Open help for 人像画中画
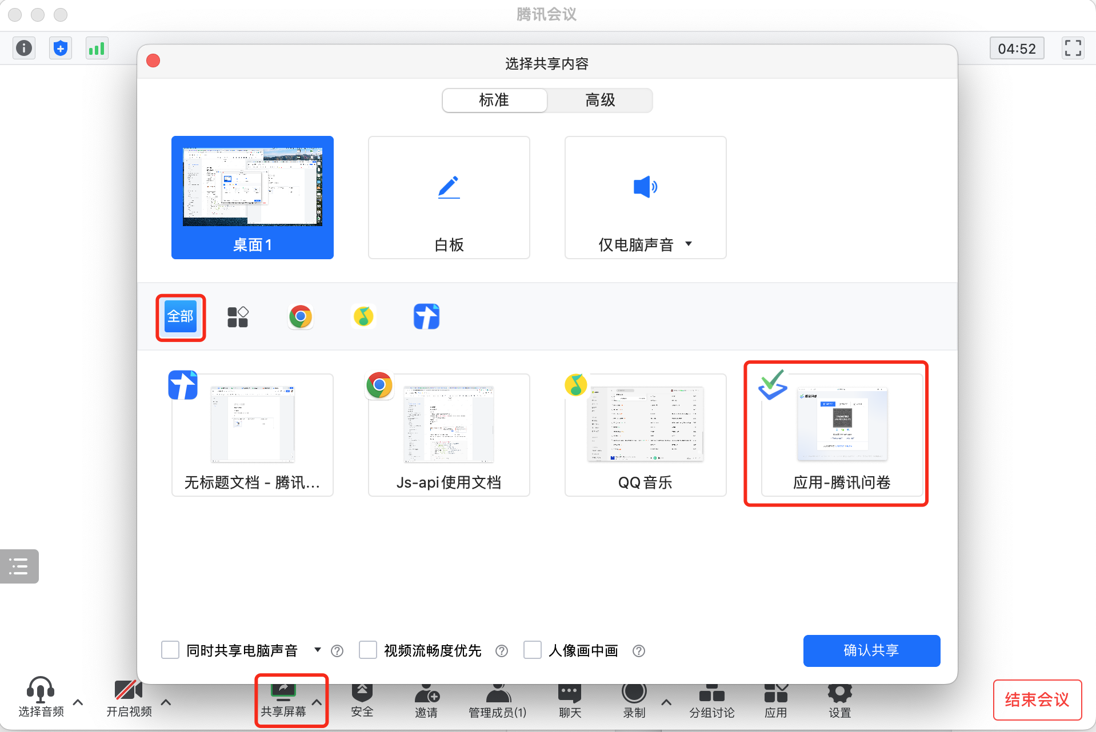 (x=639, y=651)
